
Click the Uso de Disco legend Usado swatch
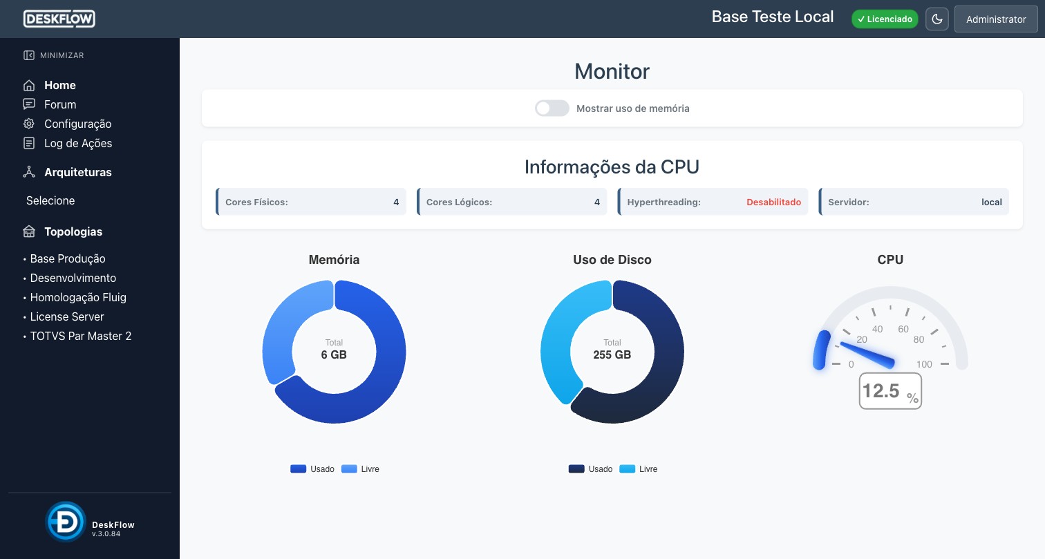click(x=576, y=469)
